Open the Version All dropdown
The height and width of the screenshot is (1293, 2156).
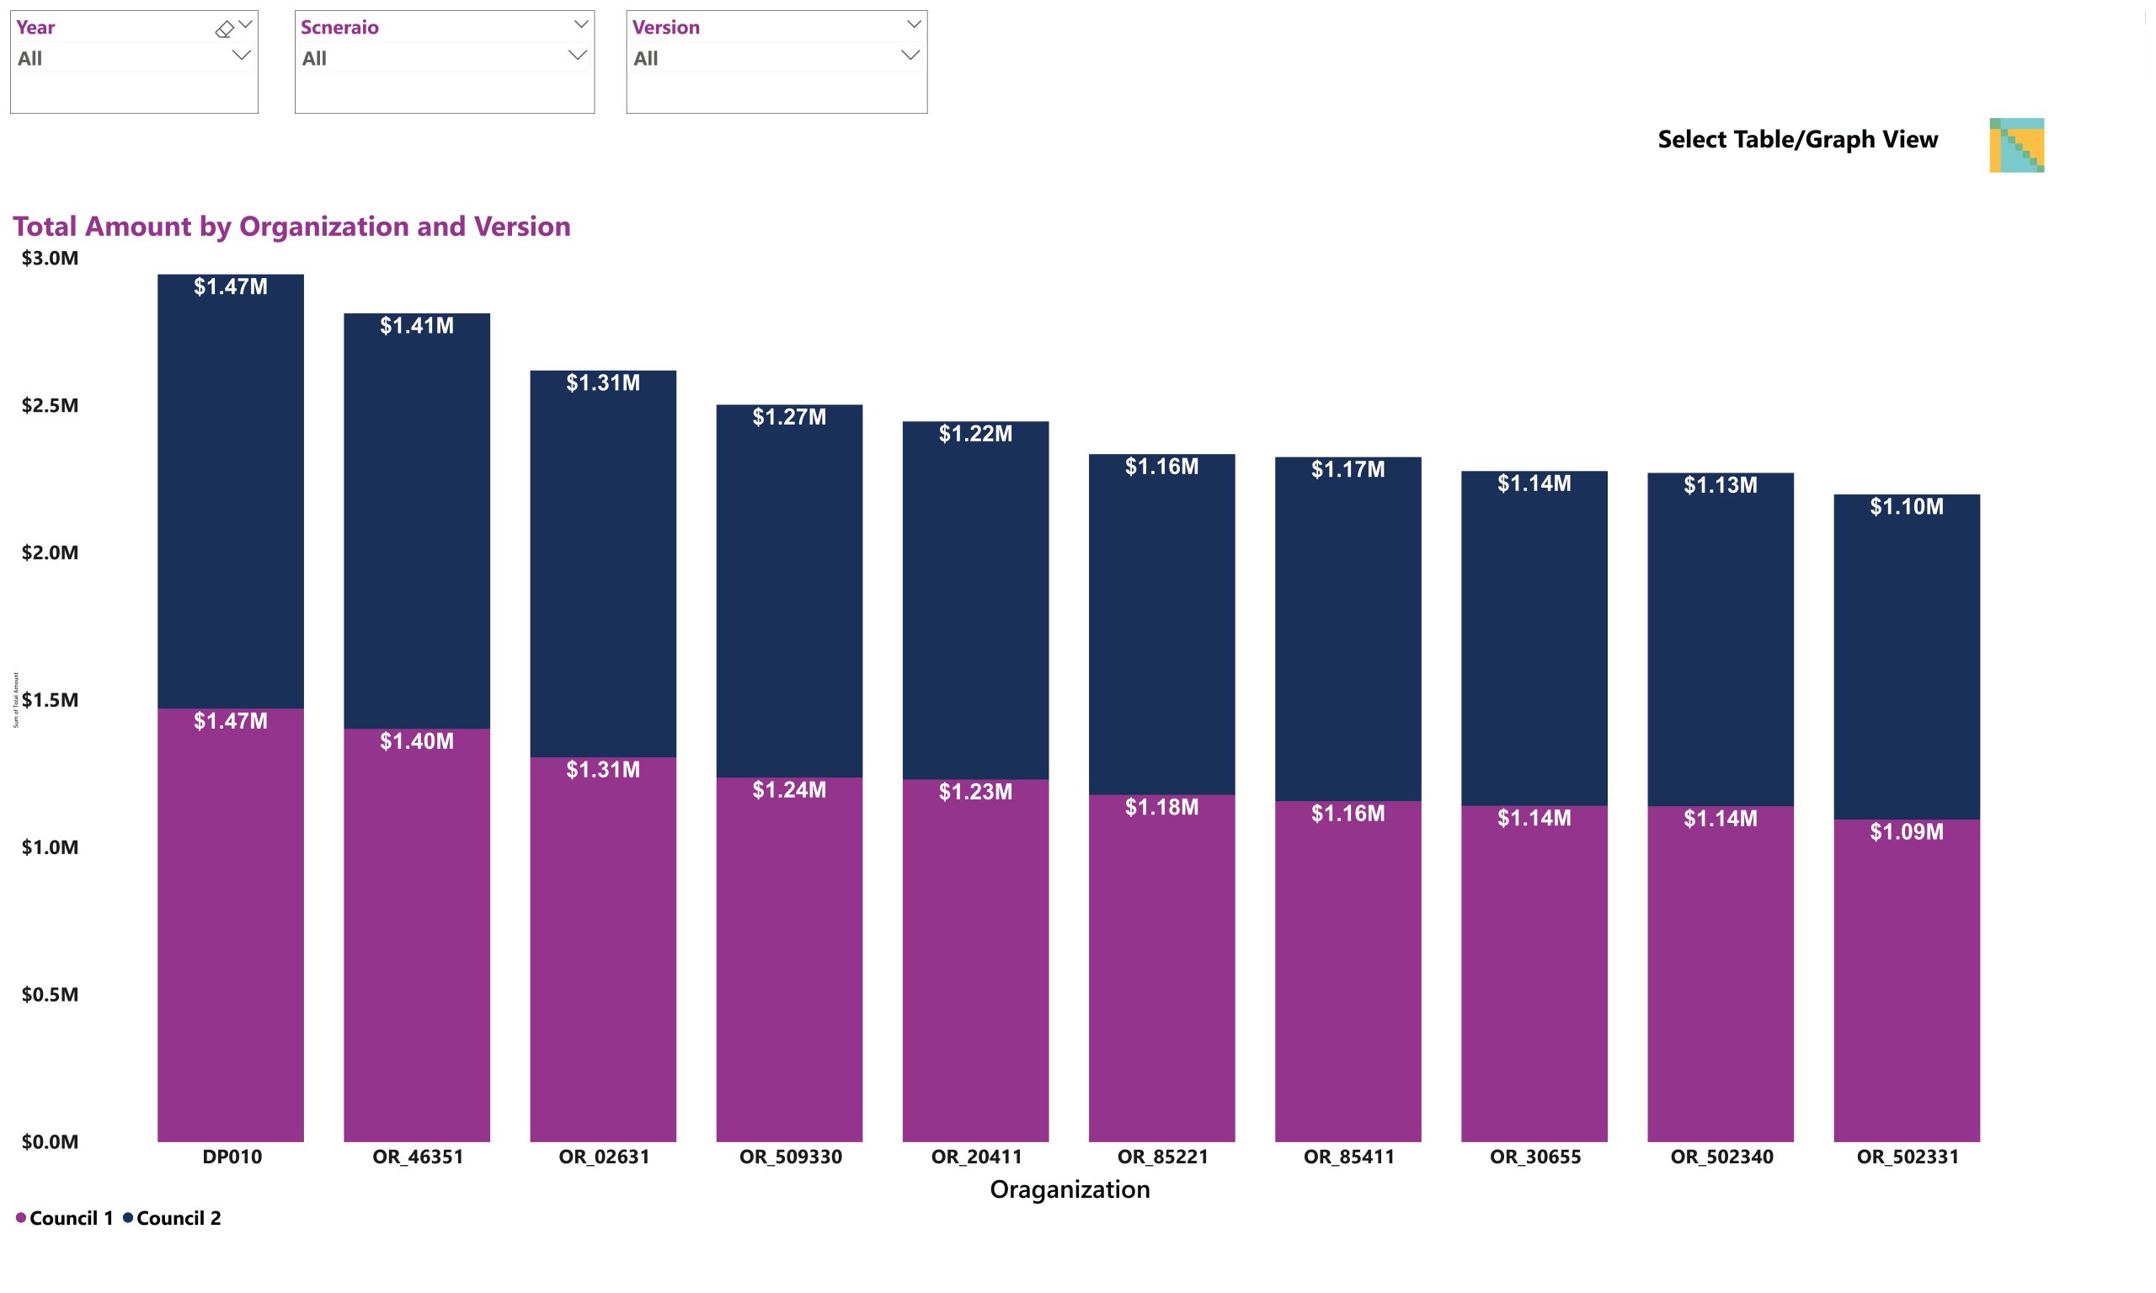776,58
